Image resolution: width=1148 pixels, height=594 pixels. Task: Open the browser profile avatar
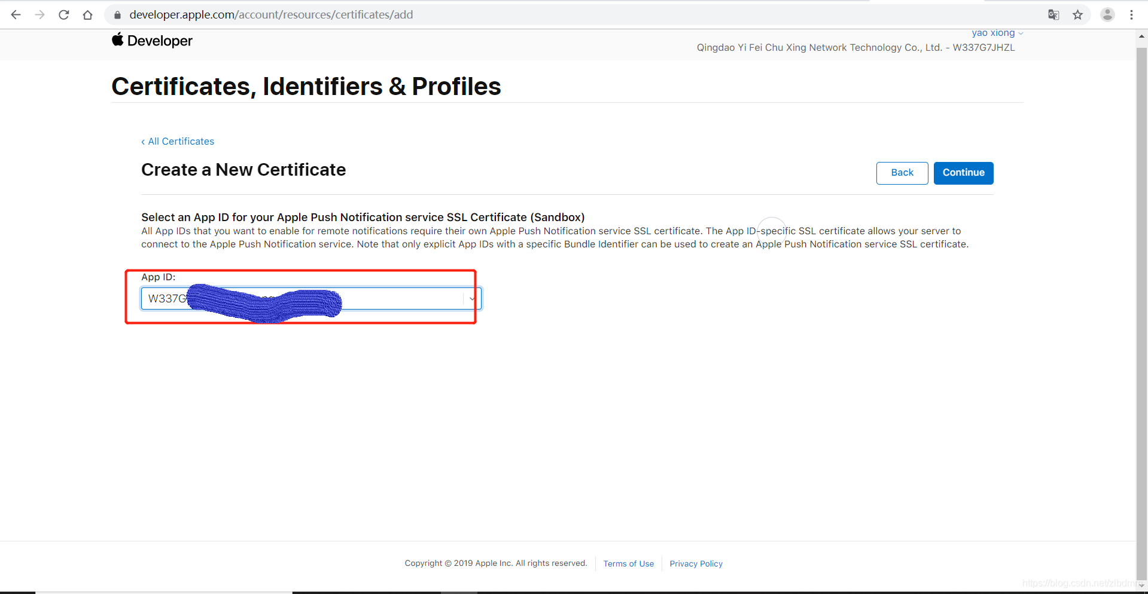point(1107,15)
